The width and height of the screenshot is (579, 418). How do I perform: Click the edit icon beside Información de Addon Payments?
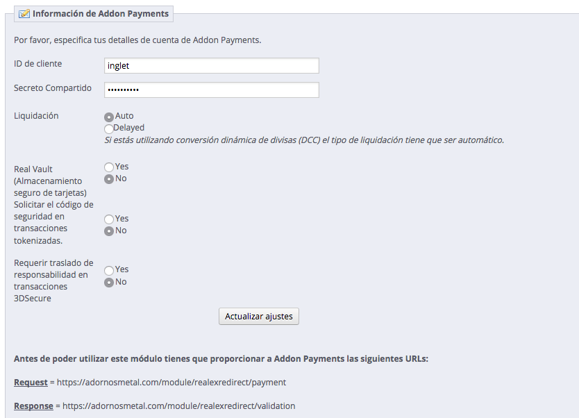coord(24,14)
